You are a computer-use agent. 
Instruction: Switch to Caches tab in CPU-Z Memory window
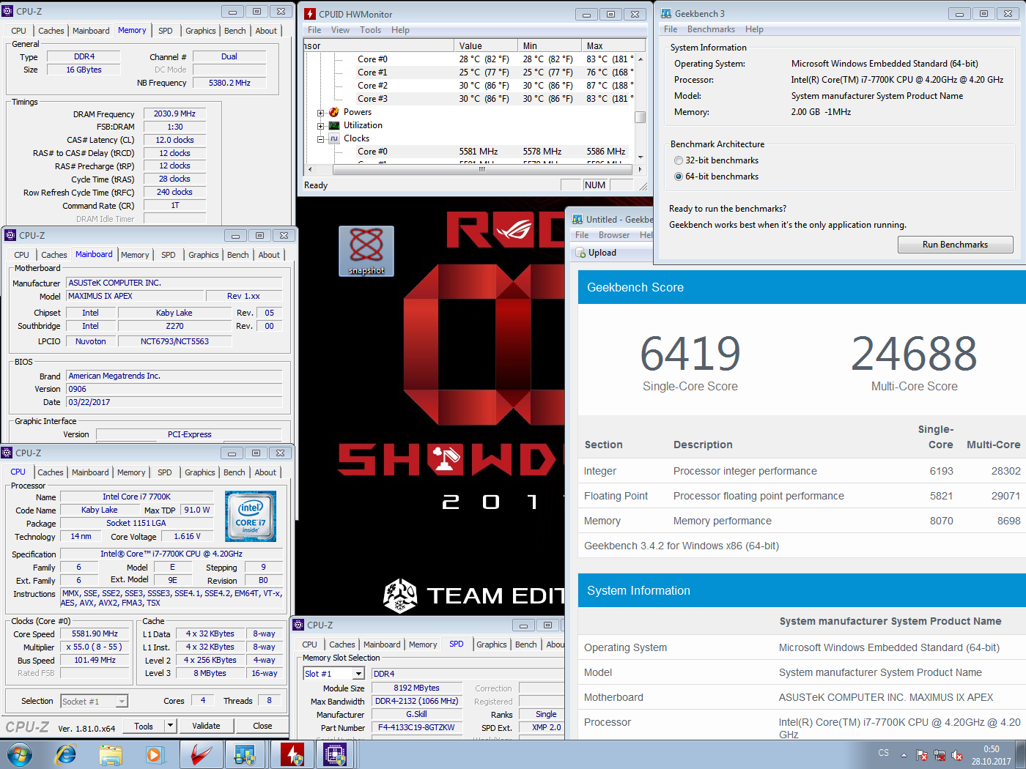[51, 31]
